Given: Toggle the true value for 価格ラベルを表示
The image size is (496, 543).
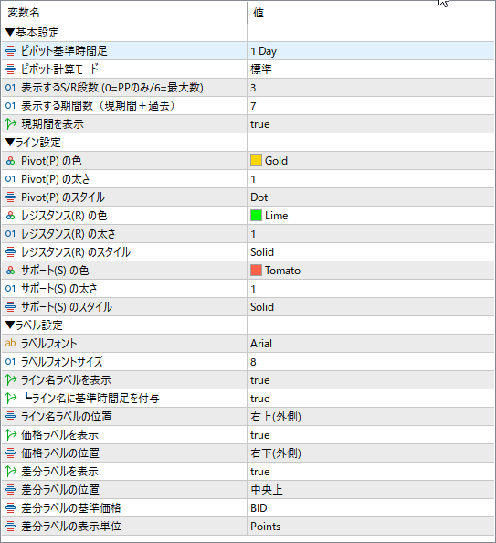Looking at the screenshot, I should coord(260,435).
